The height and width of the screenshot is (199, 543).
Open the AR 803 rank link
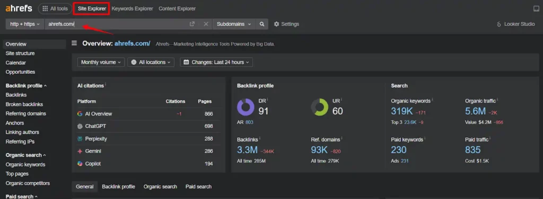pyautogui.click(x=249, y=123)
